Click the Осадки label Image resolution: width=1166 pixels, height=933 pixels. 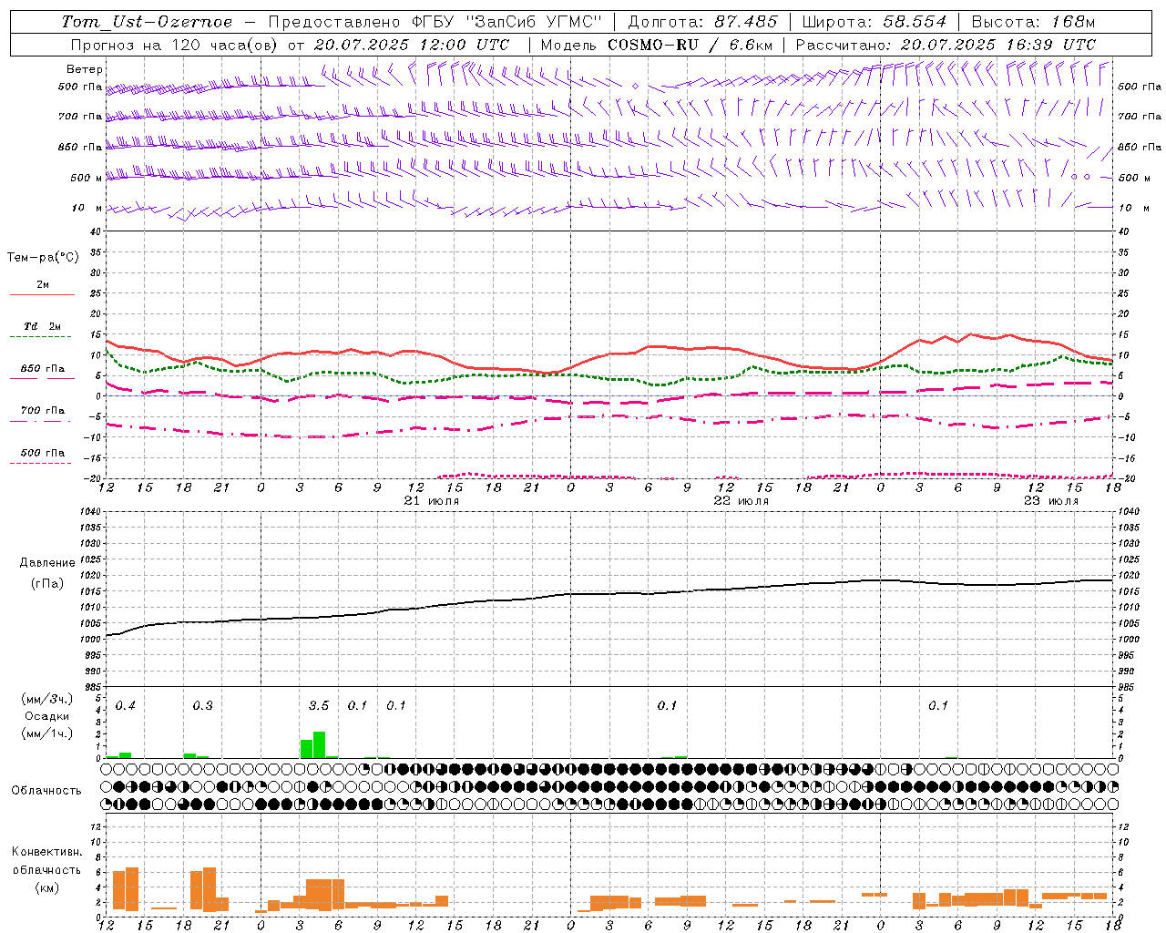[46, 716]
